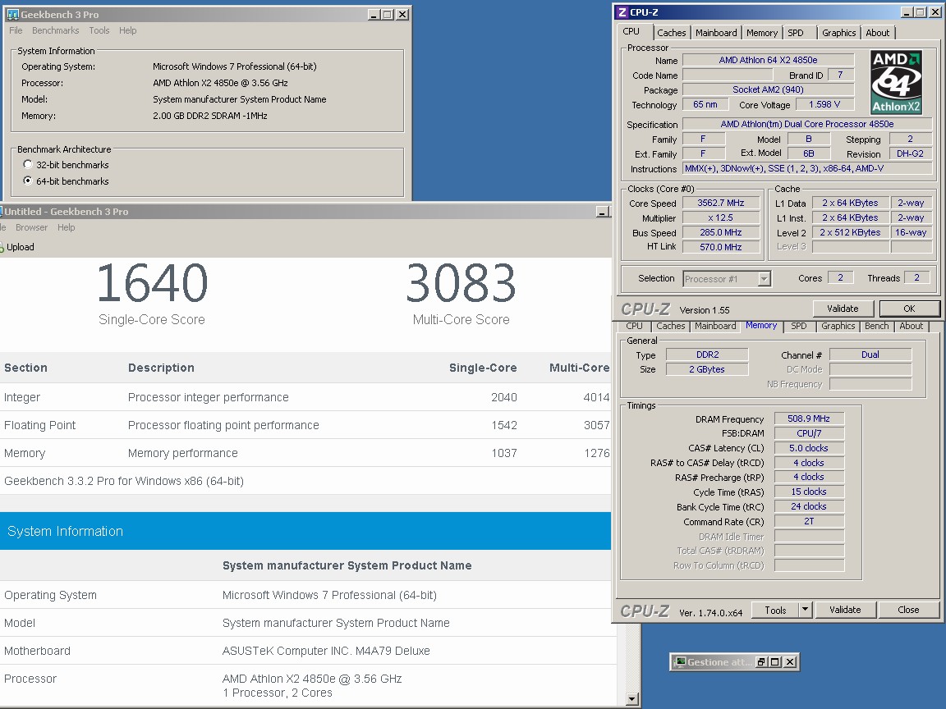The width and height of the screenshot is (946, 709).
Task: Click the Level 2 cache 2 x 512 KBytes value
Action: 850,232
